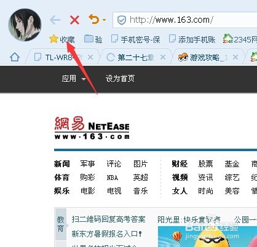Close the TL-WR8 tab
This screenshot has height=247, width=257.
pos(90,57)
